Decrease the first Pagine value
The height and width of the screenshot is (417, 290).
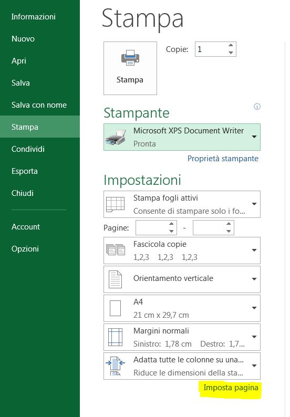tap(171, 231)
